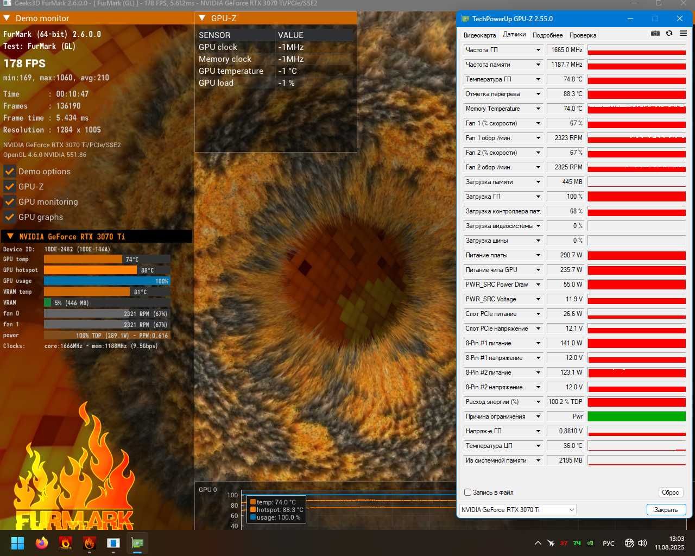Click the GPU-Z refresh icon
This screenshot has height=556, width=695.
tap(669, 34)
